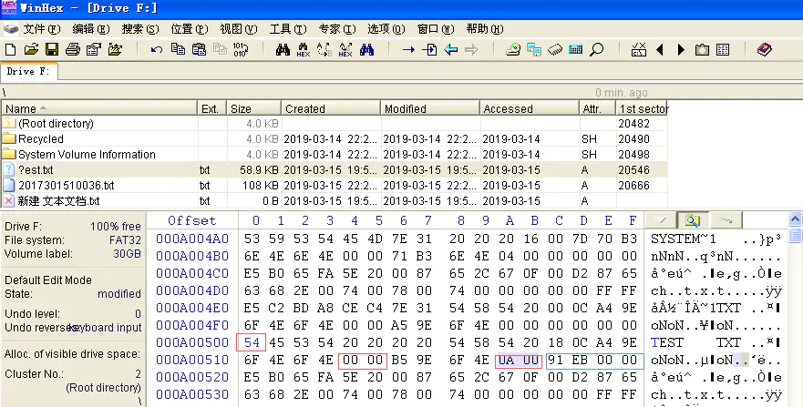The height and width of the screenshot is (407, 803).
Task: Select the (Root directory) row
Action: 335,123
